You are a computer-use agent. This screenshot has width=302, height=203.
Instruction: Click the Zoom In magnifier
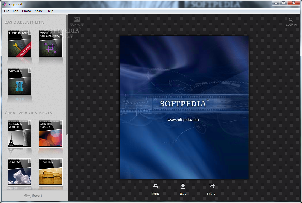(x=291, y=20)
